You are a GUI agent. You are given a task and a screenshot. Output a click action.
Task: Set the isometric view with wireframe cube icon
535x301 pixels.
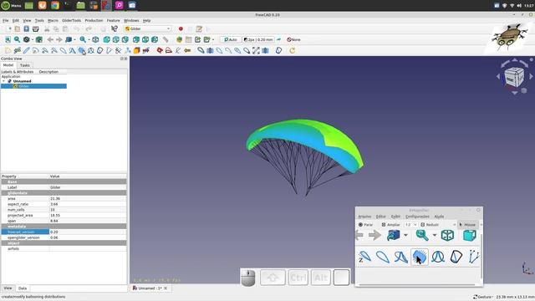[x=95, y=39]
